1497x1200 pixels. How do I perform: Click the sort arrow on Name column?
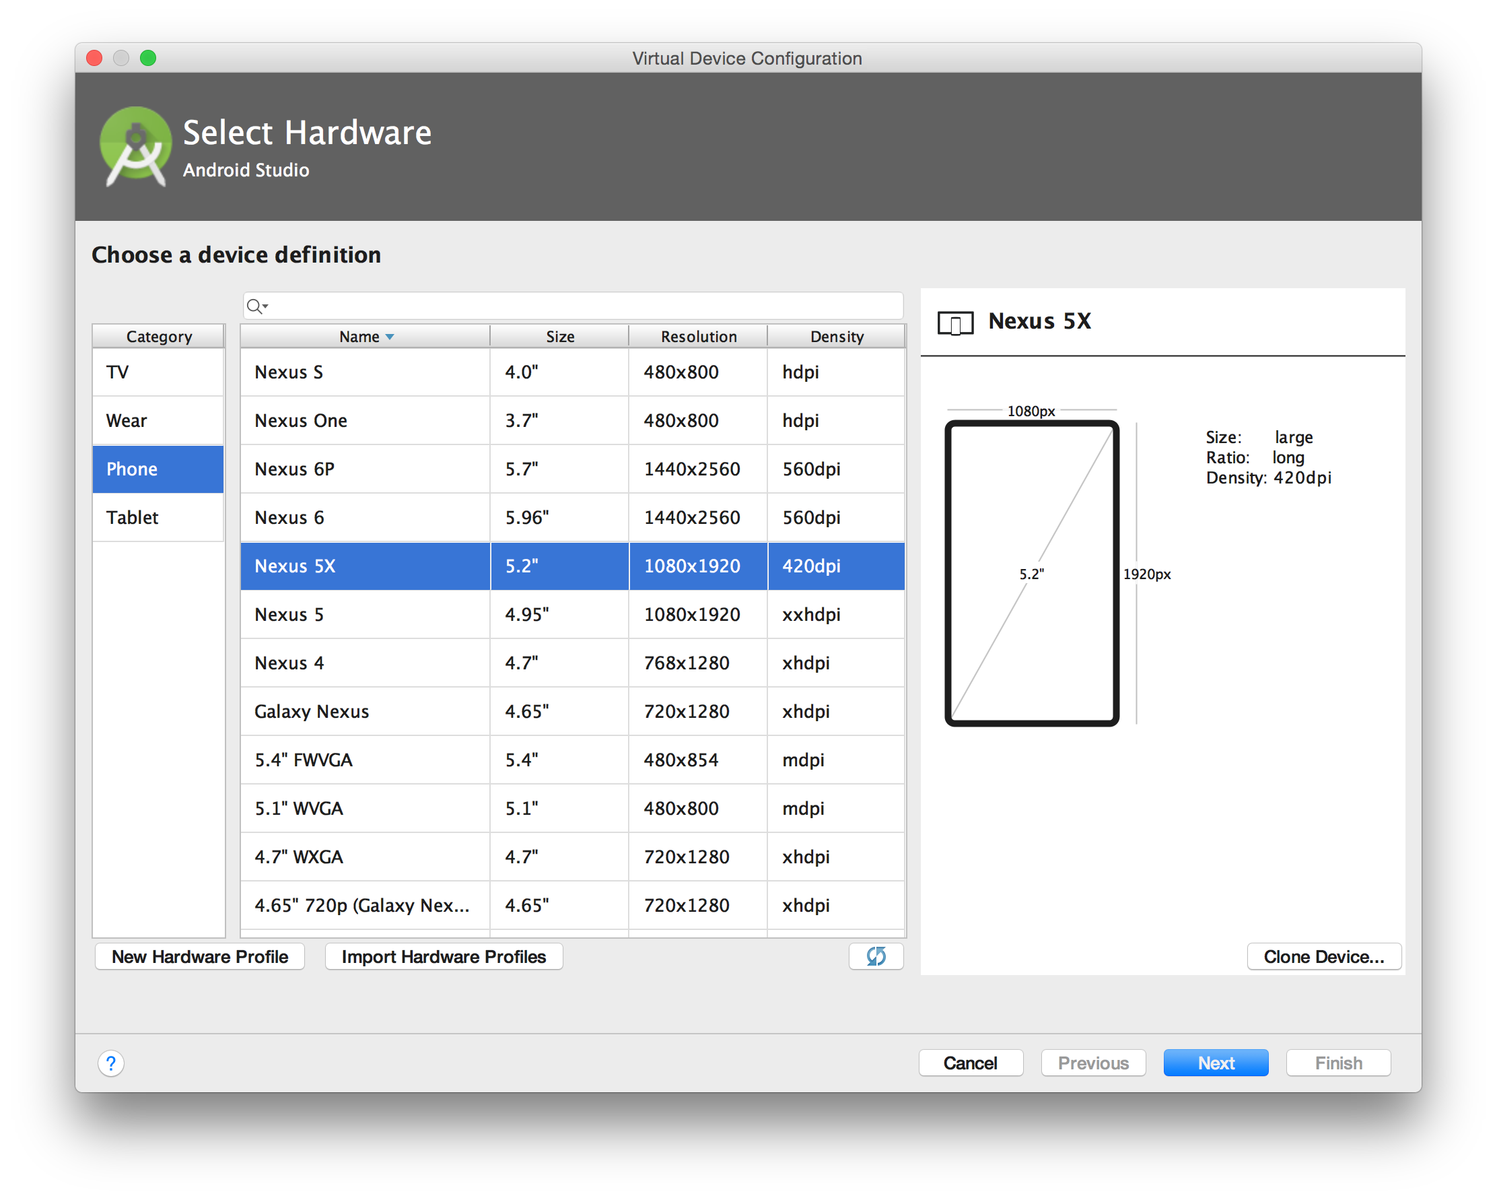coord(390,337)
